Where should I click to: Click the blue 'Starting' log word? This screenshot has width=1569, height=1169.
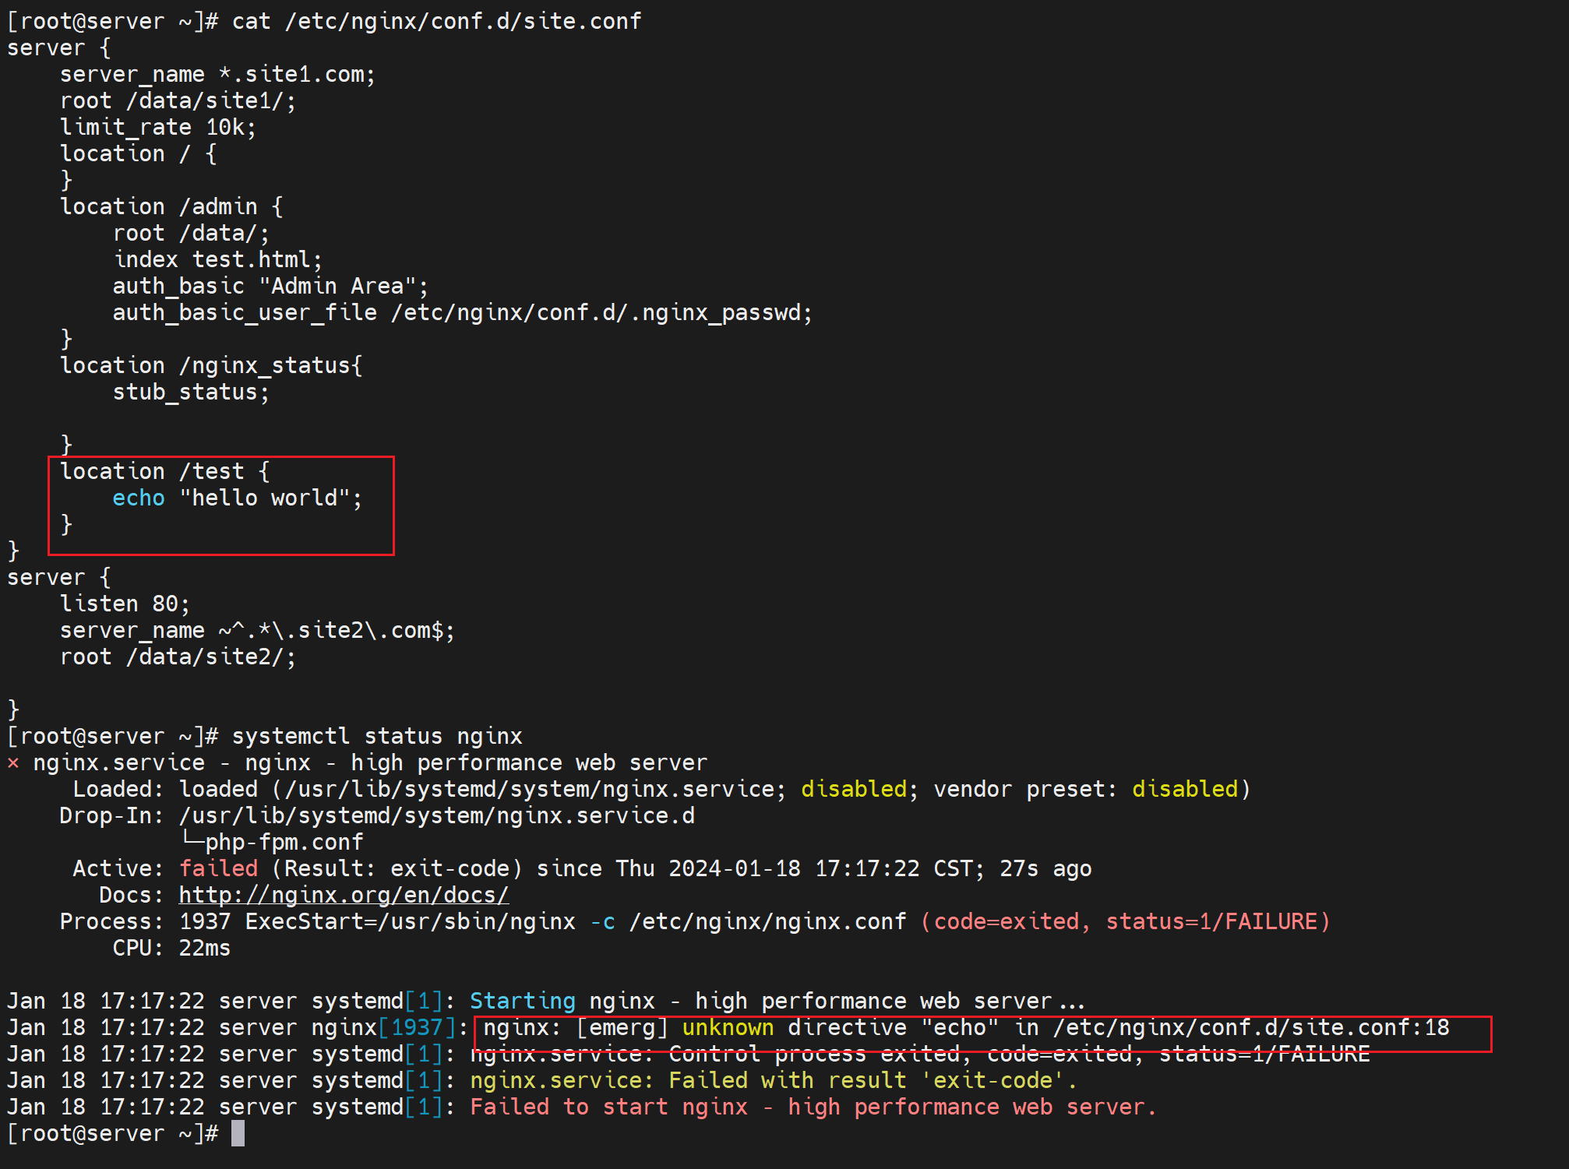click(522, 1001)
